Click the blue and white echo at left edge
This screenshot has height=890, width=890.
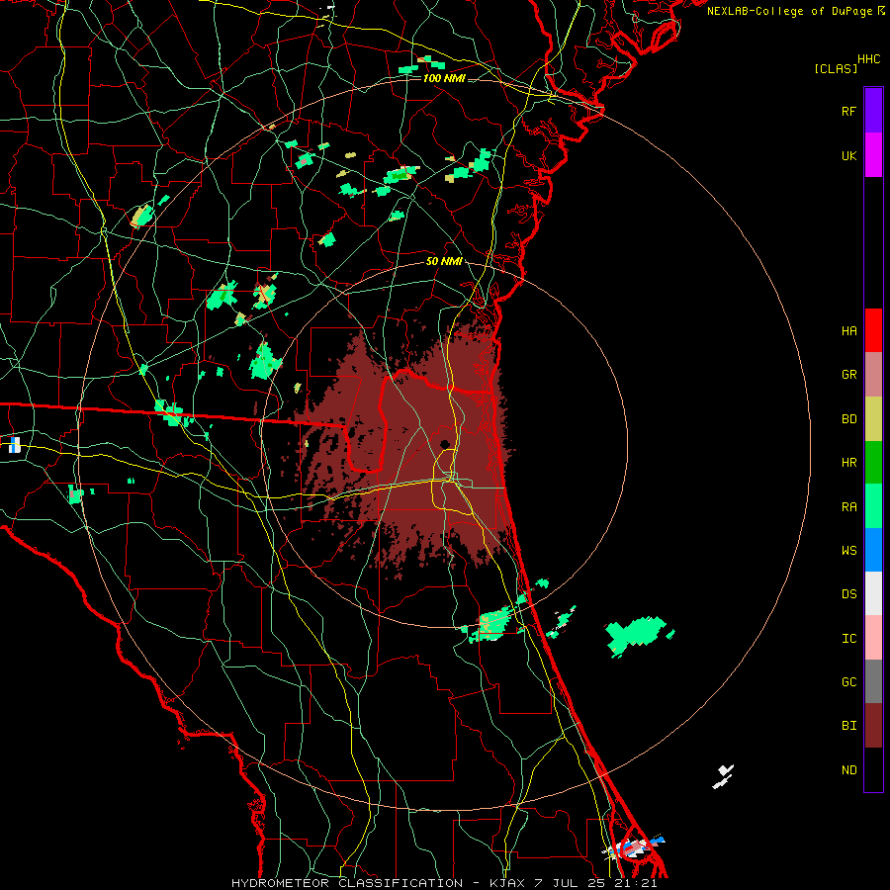coord(14,444)
